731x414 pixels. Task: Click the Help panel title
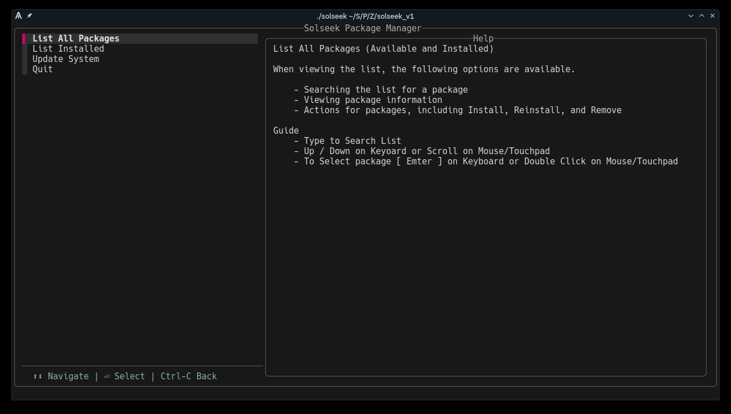[x=483, y=39]
